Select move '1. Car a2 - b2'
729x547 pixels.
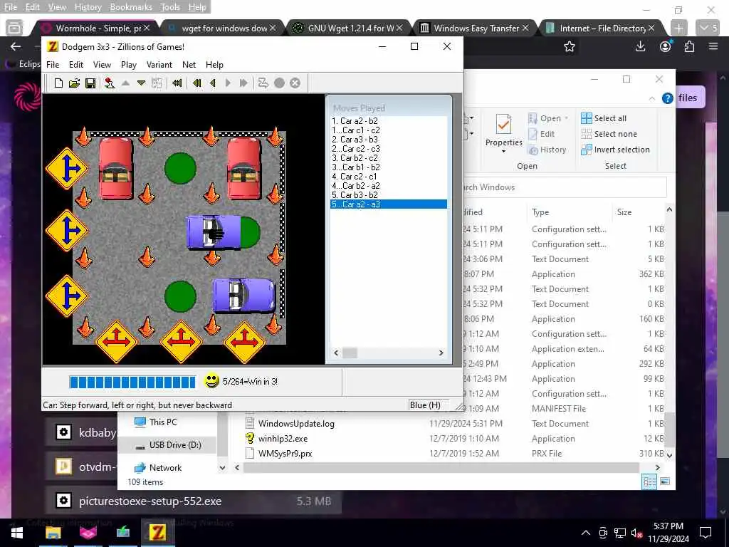point(355,121)
